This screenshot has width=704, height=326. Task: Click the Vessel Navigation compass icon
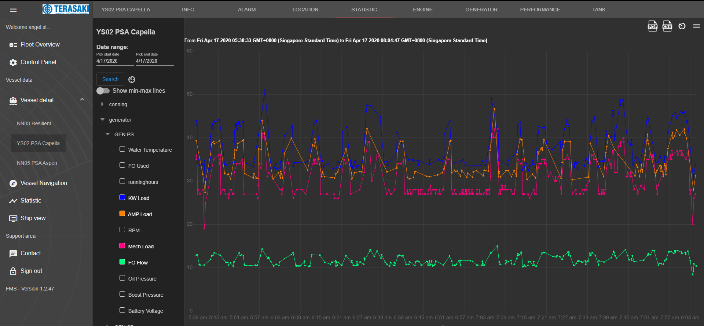point(13,184)
